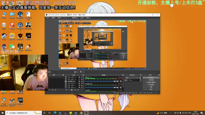
Task: Move selected source up in Sources toolbar
Action: tap(75, 90)
